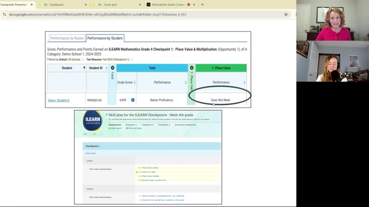The height and width of the screenshot is (207, 369).
Task: Click the All Schools filter value
Action: click(x=74, y=60)
